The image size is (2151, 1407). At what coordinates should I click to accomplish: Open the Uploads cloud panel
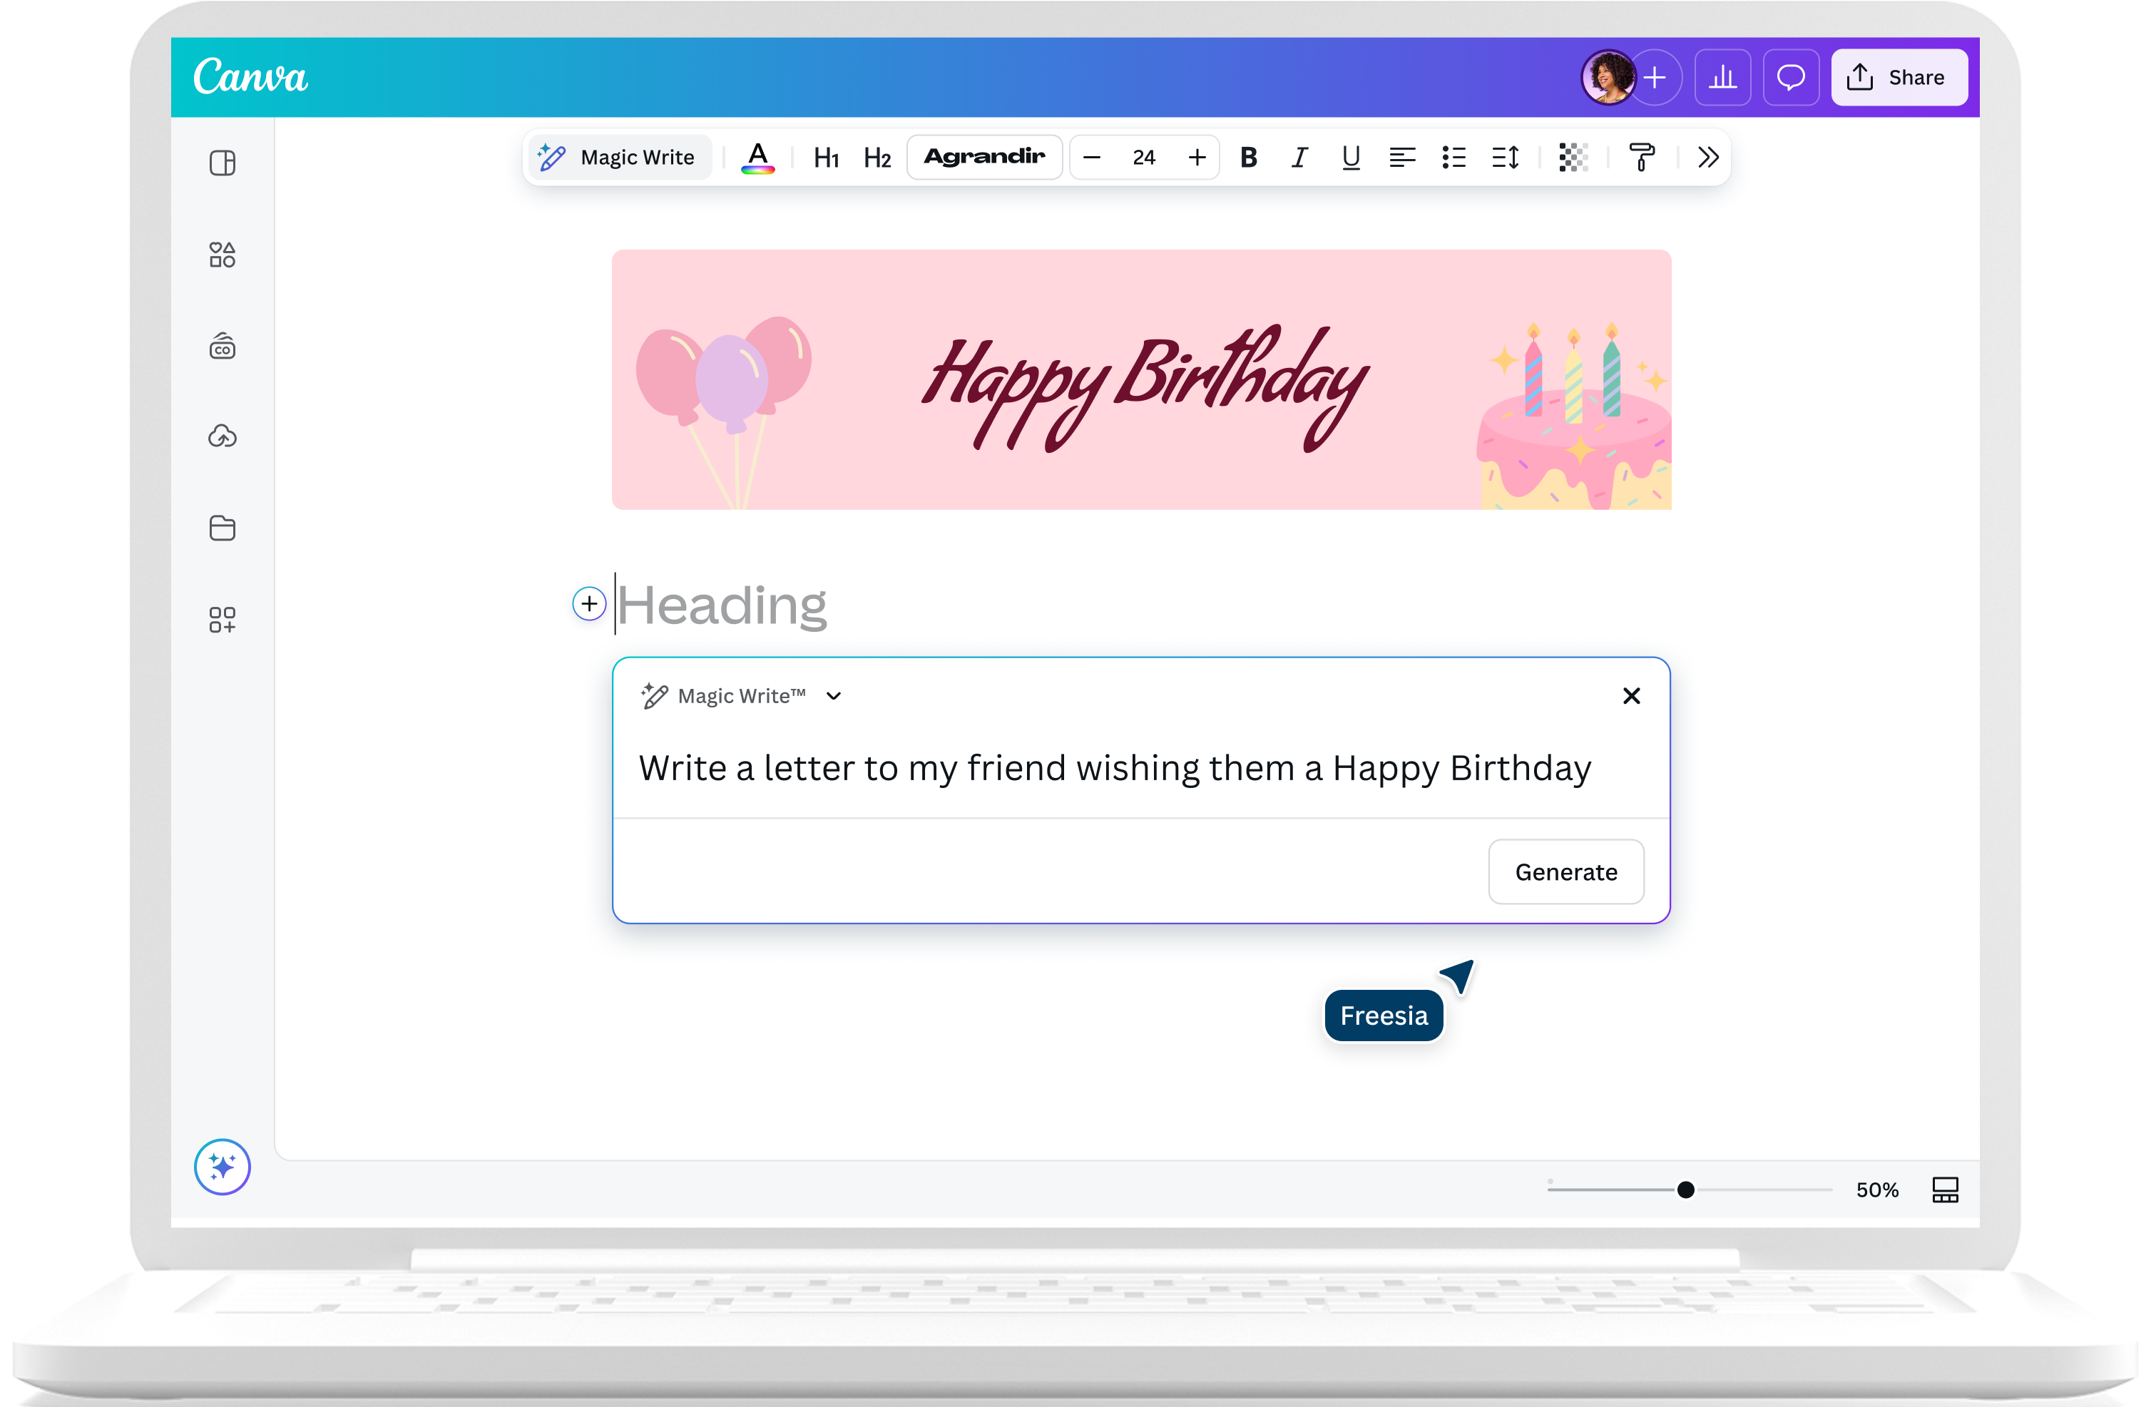(x=223, y=436)
